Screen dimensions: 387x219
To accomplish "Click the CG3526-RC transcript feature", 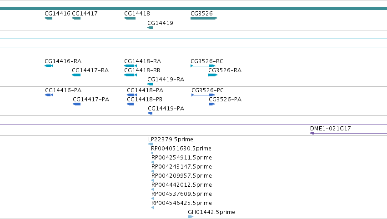I will click(x=203, y=66).
